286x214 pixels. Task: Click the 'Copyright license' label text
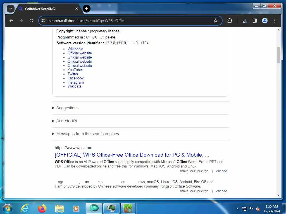pos(73,31)
